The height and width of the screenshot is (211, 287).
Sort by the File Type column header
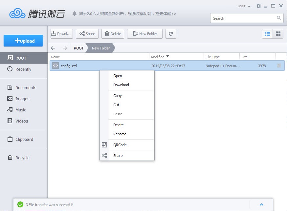pos(212,57)
